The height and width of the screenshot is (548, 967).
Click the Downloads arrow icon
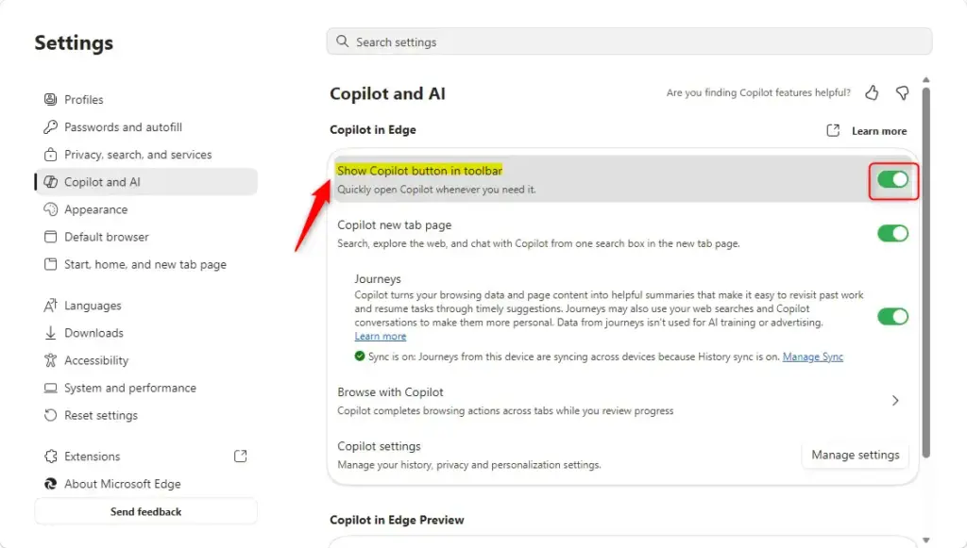(51, 333)
